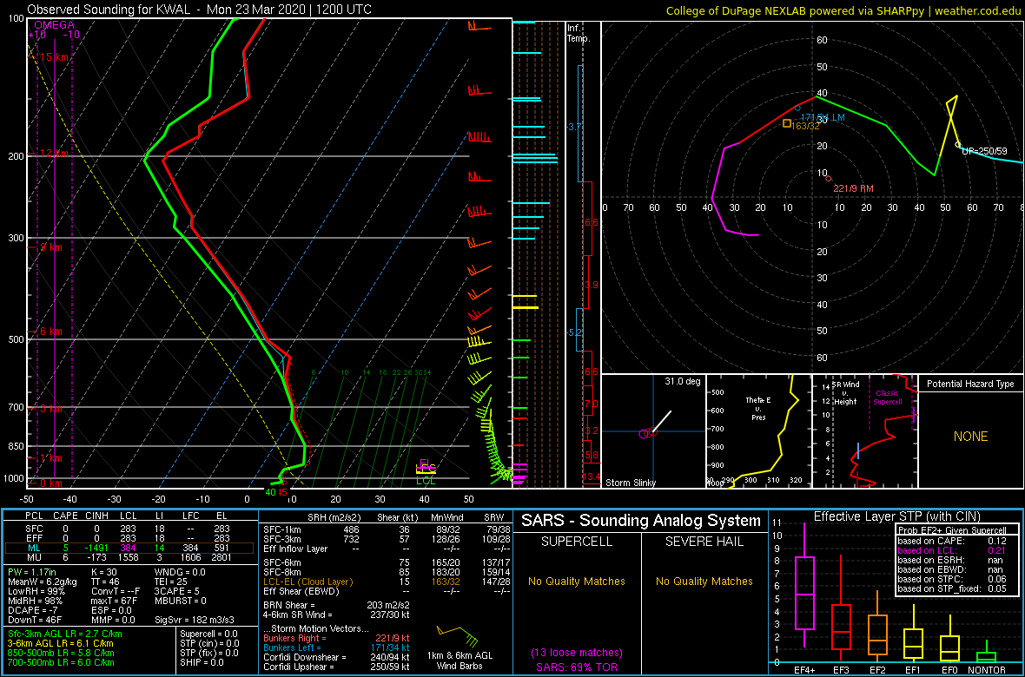Screen dimensions: 1025x677
Task: Click the Corfidi Downshear vector line
Action: (335, 657)
